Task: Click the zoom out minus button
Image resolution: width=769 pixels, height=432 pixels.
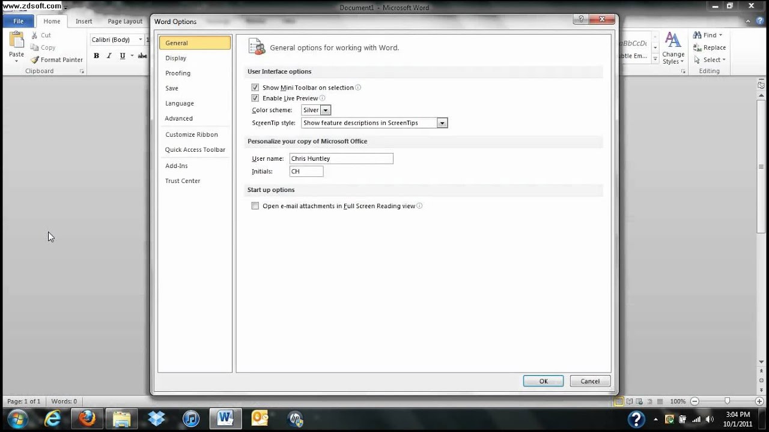Action: tap(695, 401)
